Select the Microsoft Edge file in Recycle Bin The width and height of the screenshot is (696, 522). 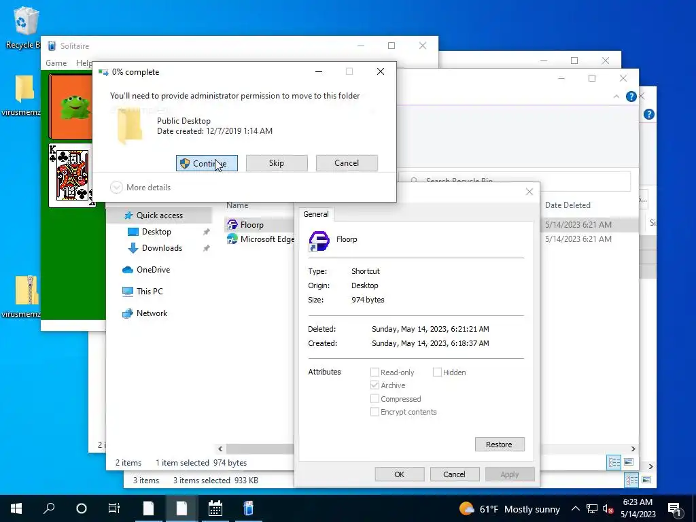click(x=266, y=239)
